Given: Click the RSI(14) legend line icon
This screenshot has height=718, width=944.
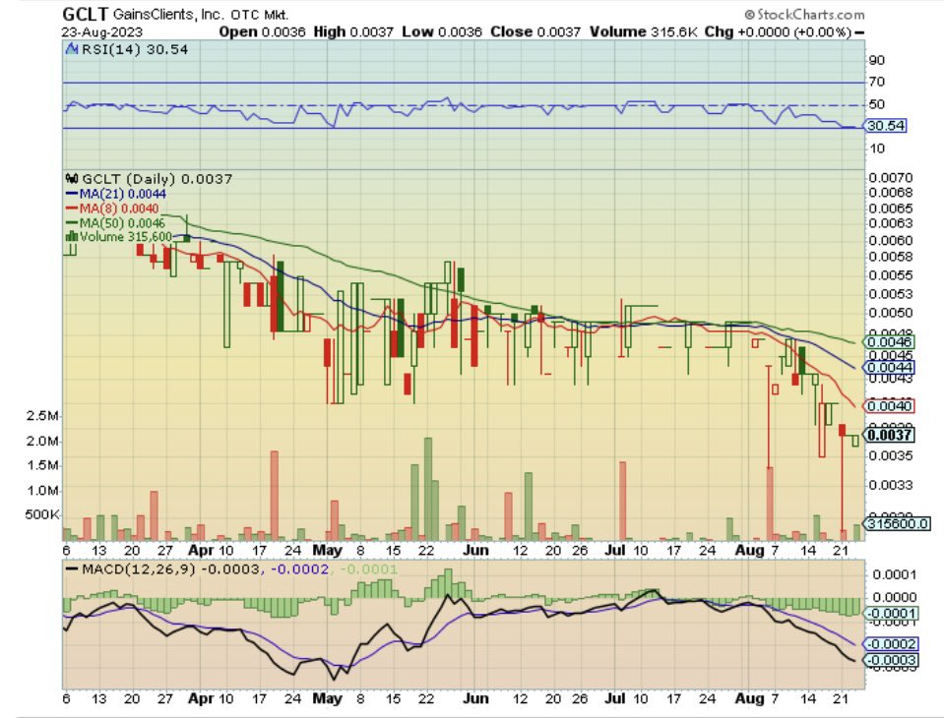Looking at the screenshot, I should 72,49.
